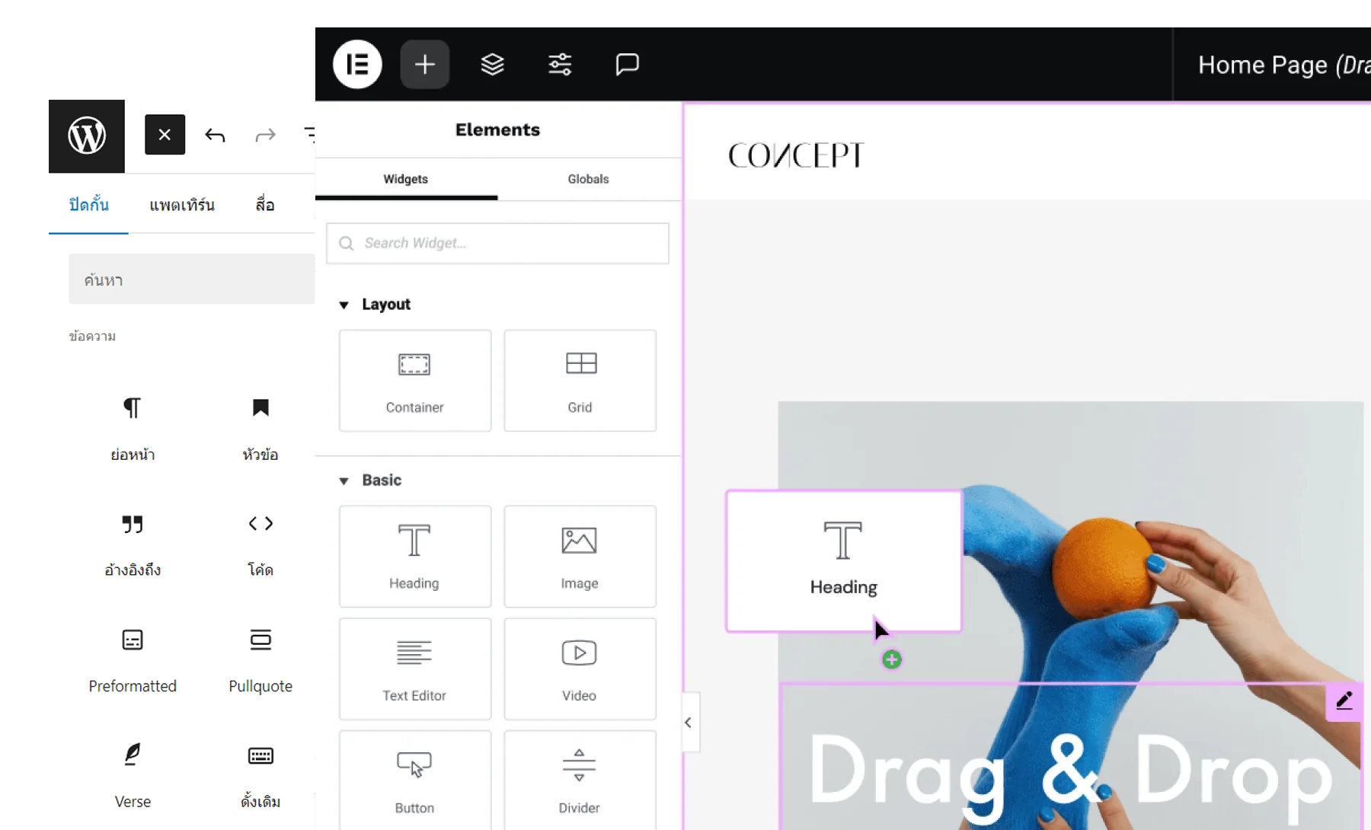Click the WordPress logo
Viewport: 1371px width, 830px height.
(86, 135)
